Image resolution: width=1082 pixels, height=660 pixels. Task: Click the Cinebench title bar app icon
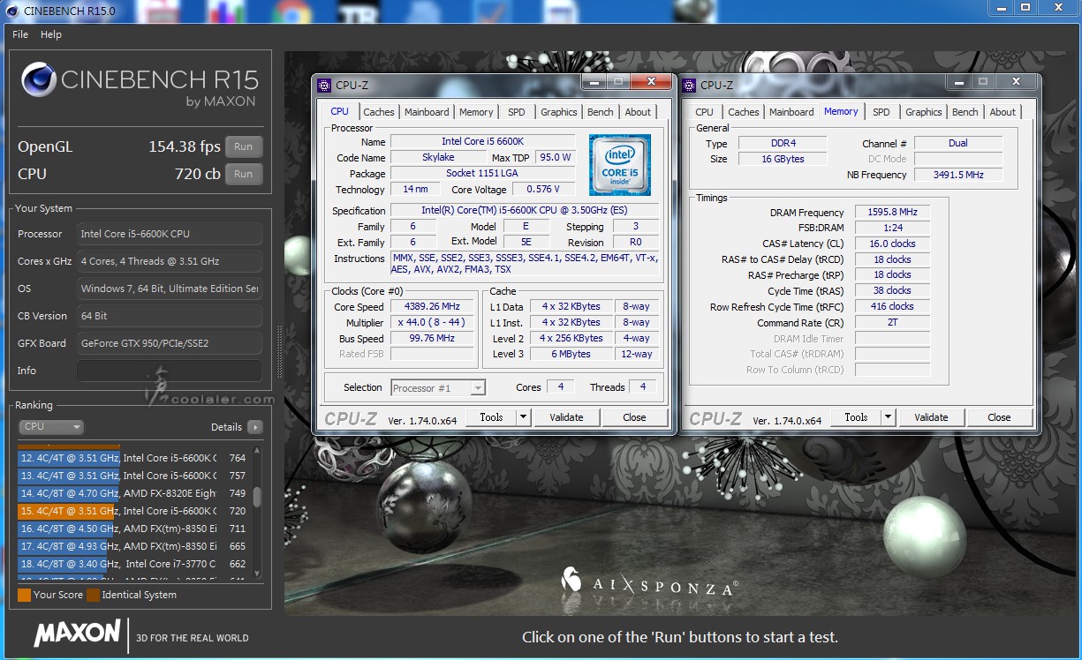pyautogui.click(x=11, y=11)
